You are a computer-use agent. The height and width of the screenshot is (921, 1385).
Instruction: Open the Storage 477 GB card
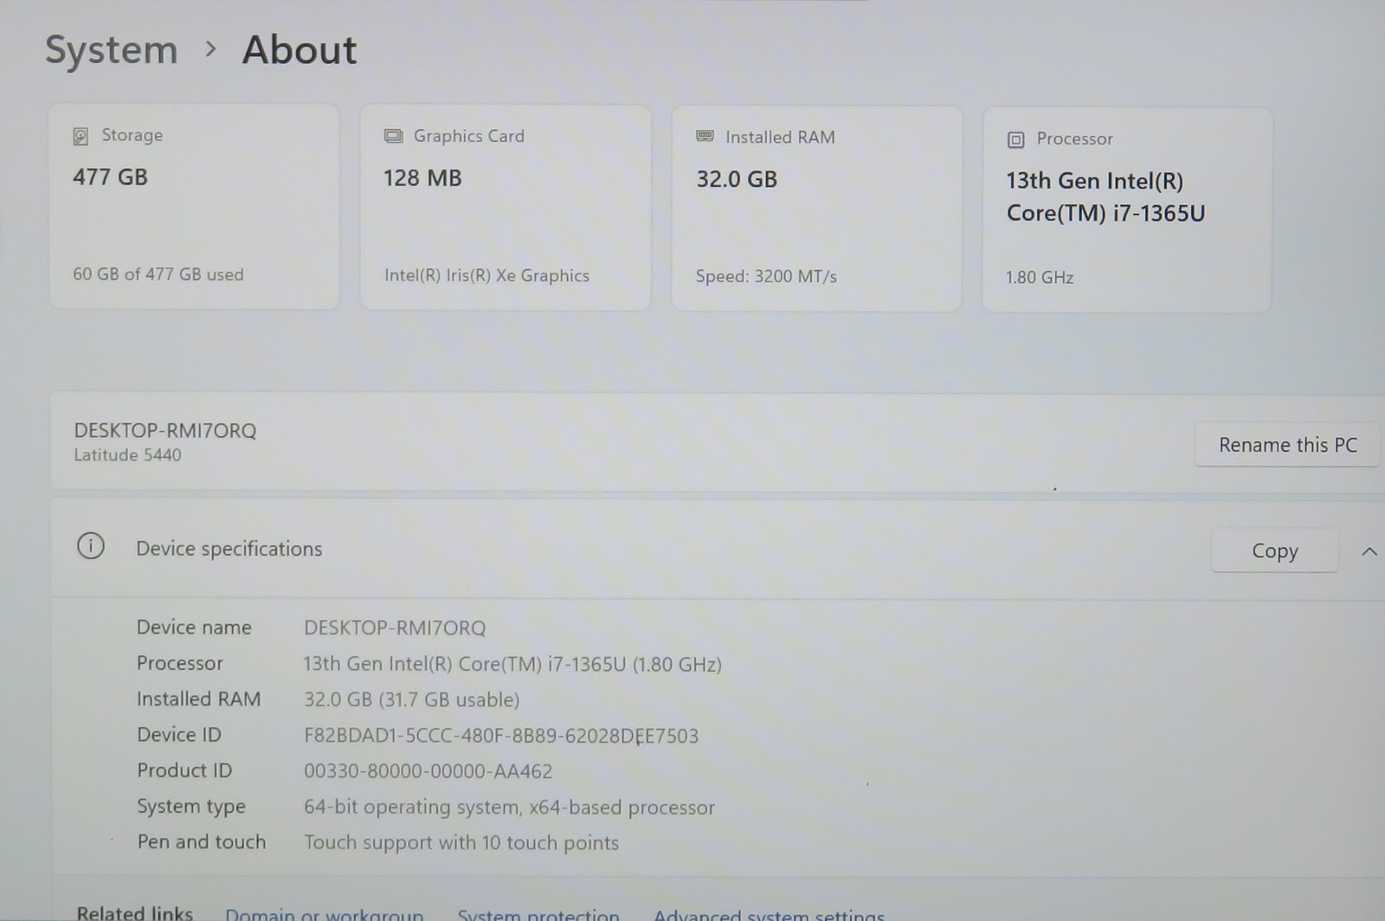coord(195,206)
